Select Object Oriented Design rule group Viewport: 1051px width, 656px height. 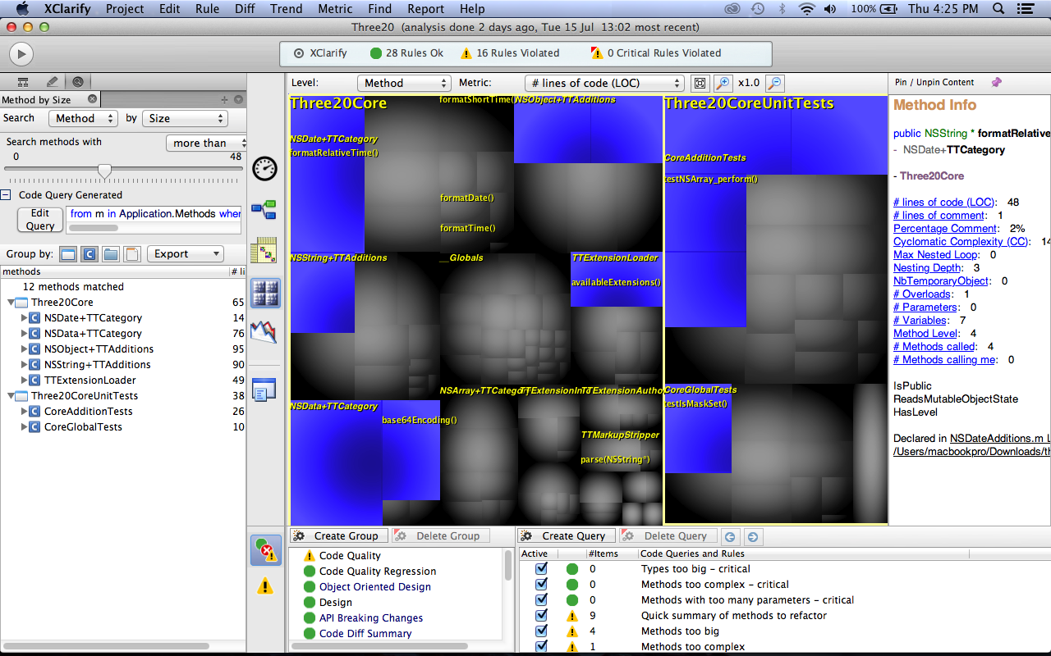pyautogui.click(x=374, y=587)
